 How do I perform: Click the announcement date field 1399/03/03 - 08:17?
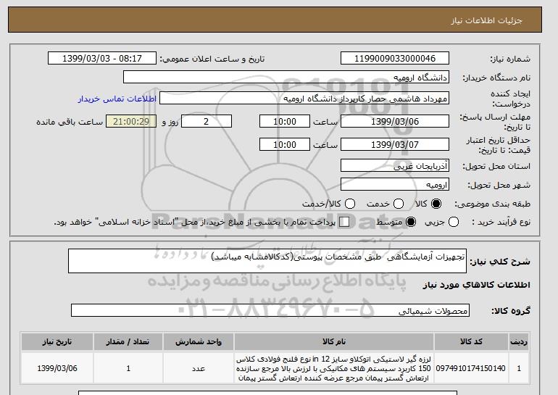(102, 59)
